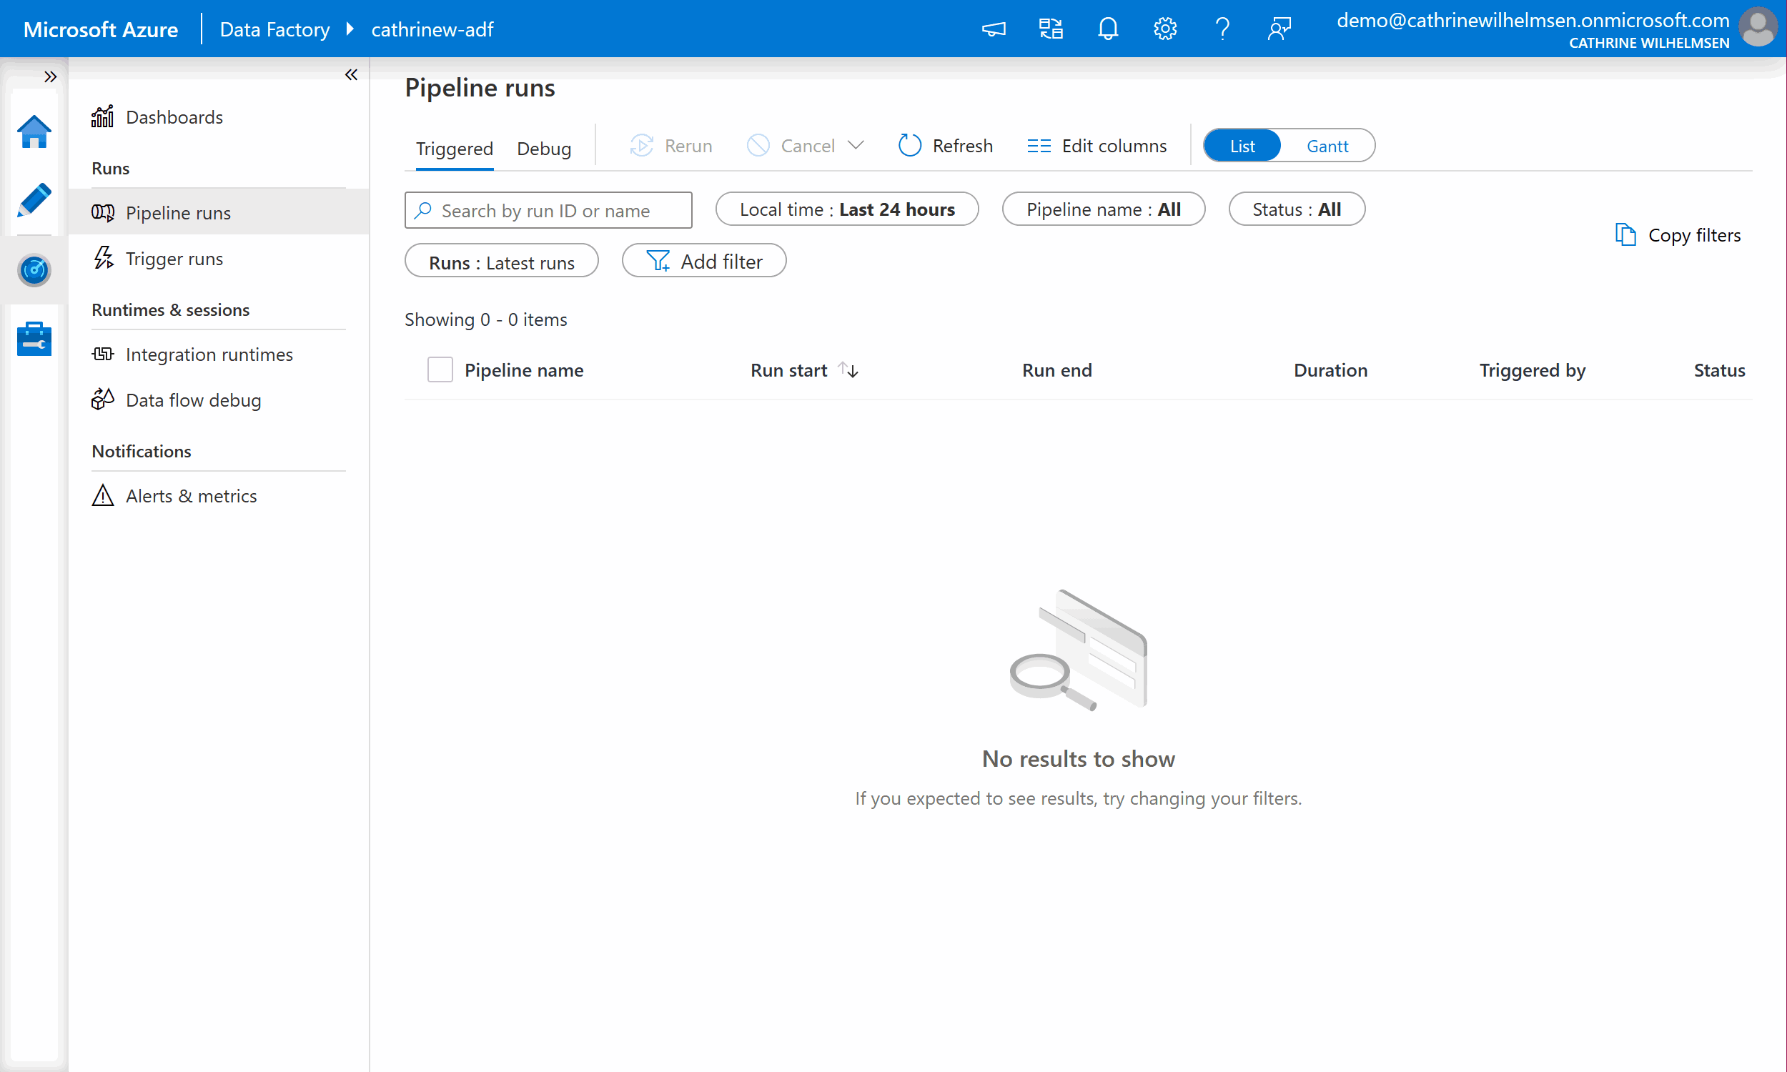Switch the view toggle to Gantt
The height and width of the screenshot is (1072, 1787).
click(1327, 146)
